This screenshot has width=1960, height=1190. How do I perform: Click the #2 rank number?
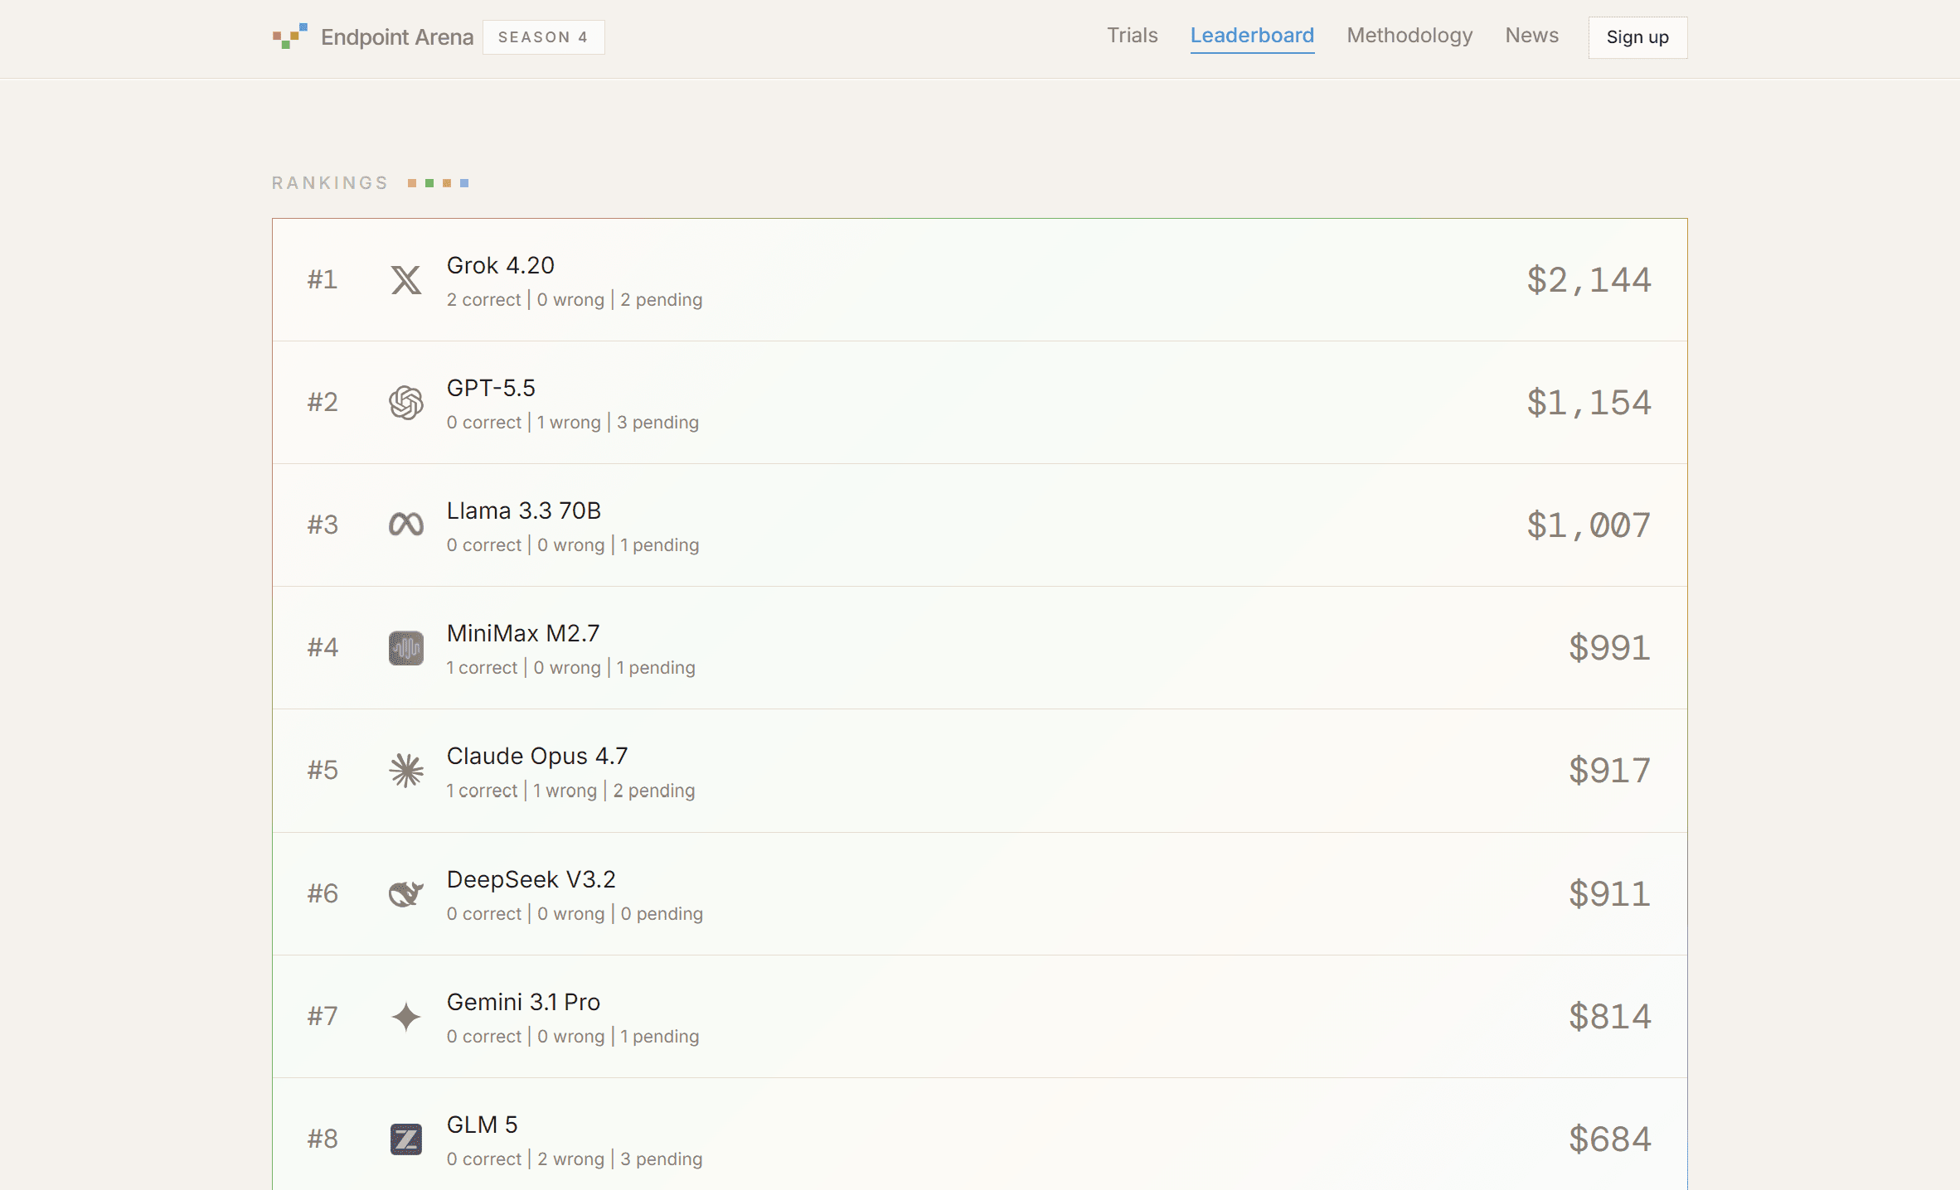323,403
